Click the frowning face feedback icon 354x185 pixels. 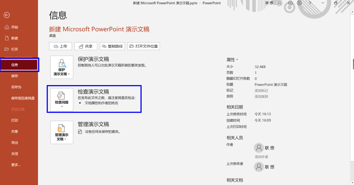pos(299,3)
